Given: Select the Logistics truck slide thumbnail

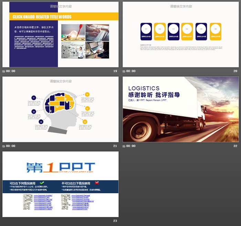Looking at the screenshot, I should click(x=180, y=109).
